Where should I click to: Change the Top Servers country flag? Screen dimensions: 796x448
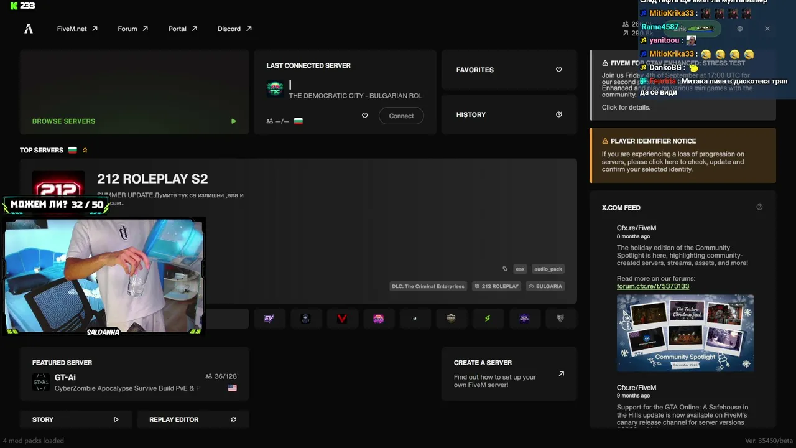73,150
